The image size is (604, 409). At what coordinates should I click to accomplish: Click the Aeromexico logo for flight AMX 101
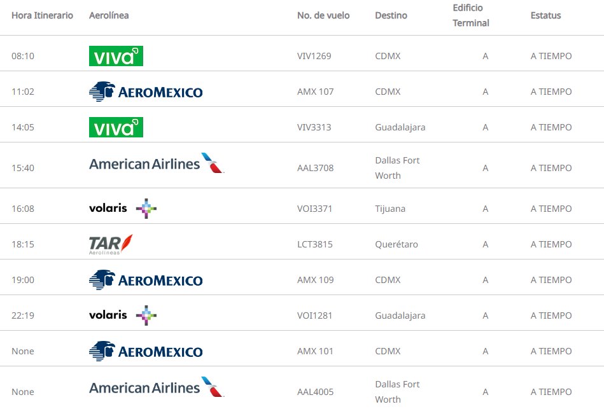pyautogui.click(x=146, y=351)
